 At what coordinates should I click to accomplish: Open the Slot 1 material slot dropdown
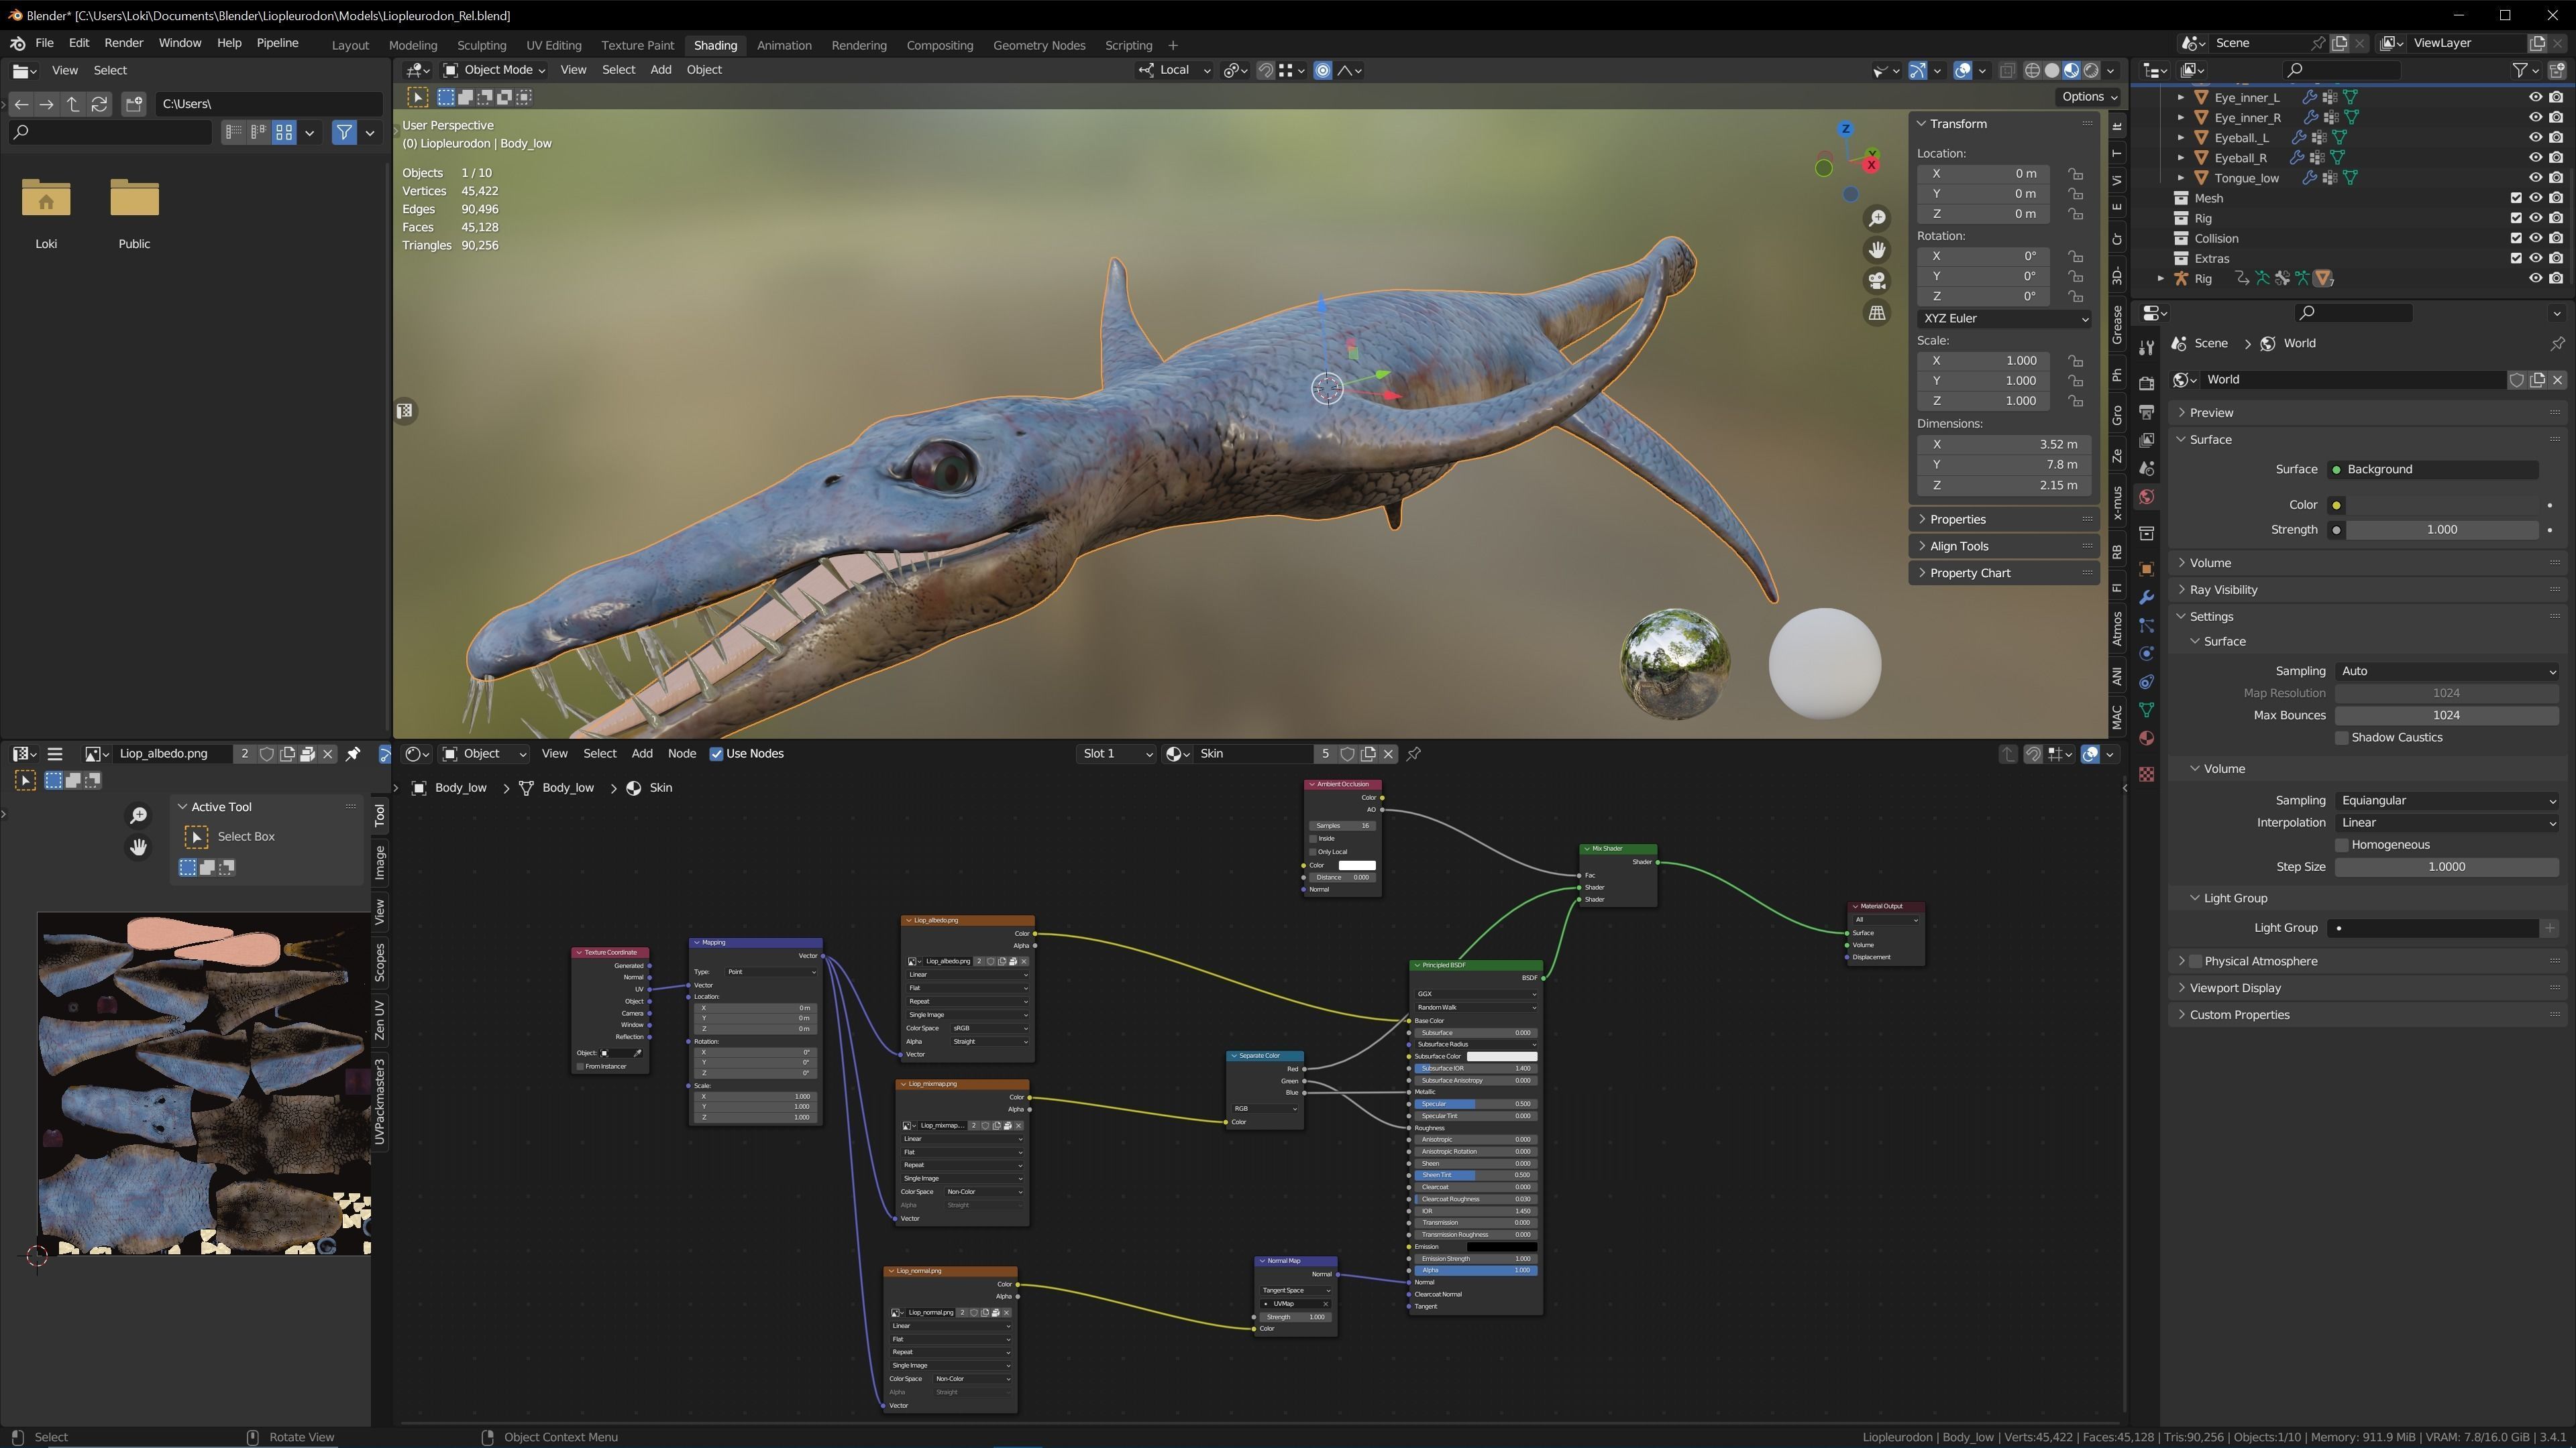pyautogui.click(x=1116, y=753)
